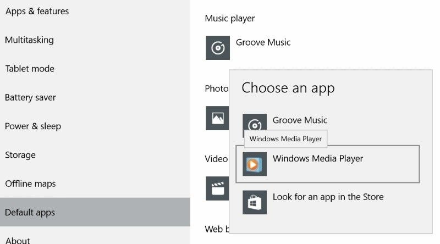Open Apps & features settings

(37, 11)
